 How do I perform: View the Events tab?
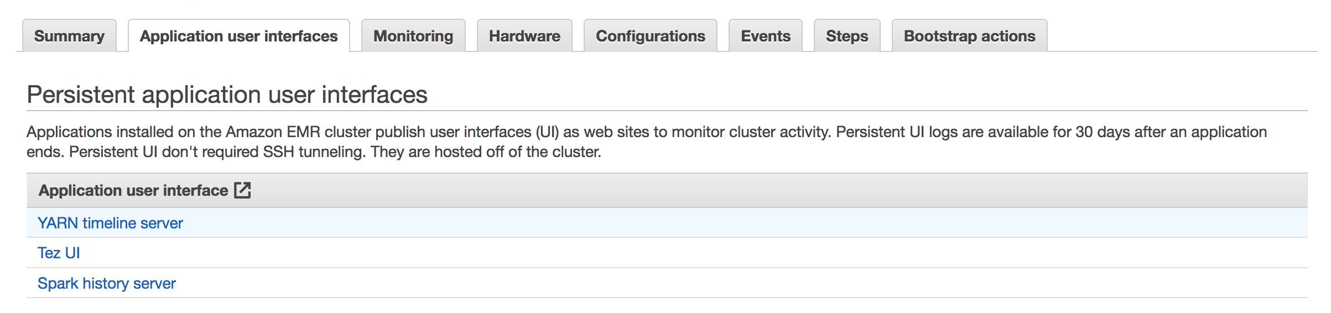(765, 36)
